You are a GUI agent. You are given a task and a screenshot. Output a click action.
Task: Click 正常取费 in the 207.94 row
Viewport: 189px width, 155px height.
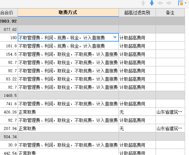27,128
